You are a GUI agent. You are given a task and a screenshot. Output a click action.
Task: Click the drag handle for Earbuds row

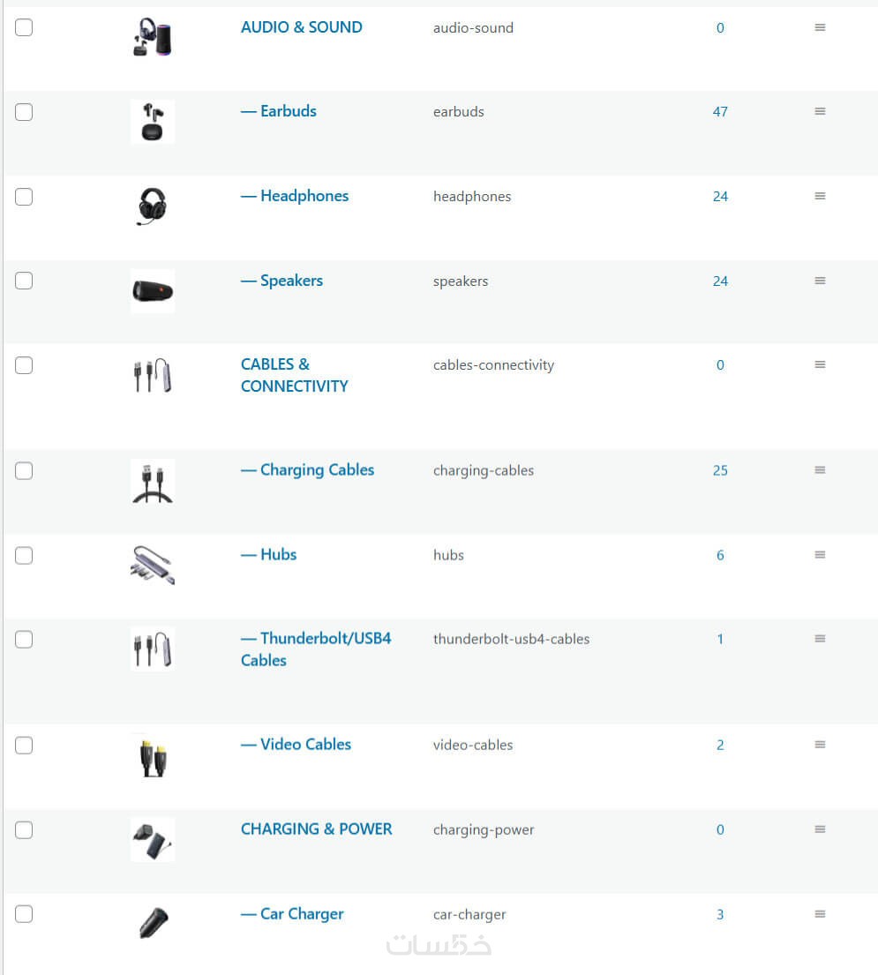(820, 112)
